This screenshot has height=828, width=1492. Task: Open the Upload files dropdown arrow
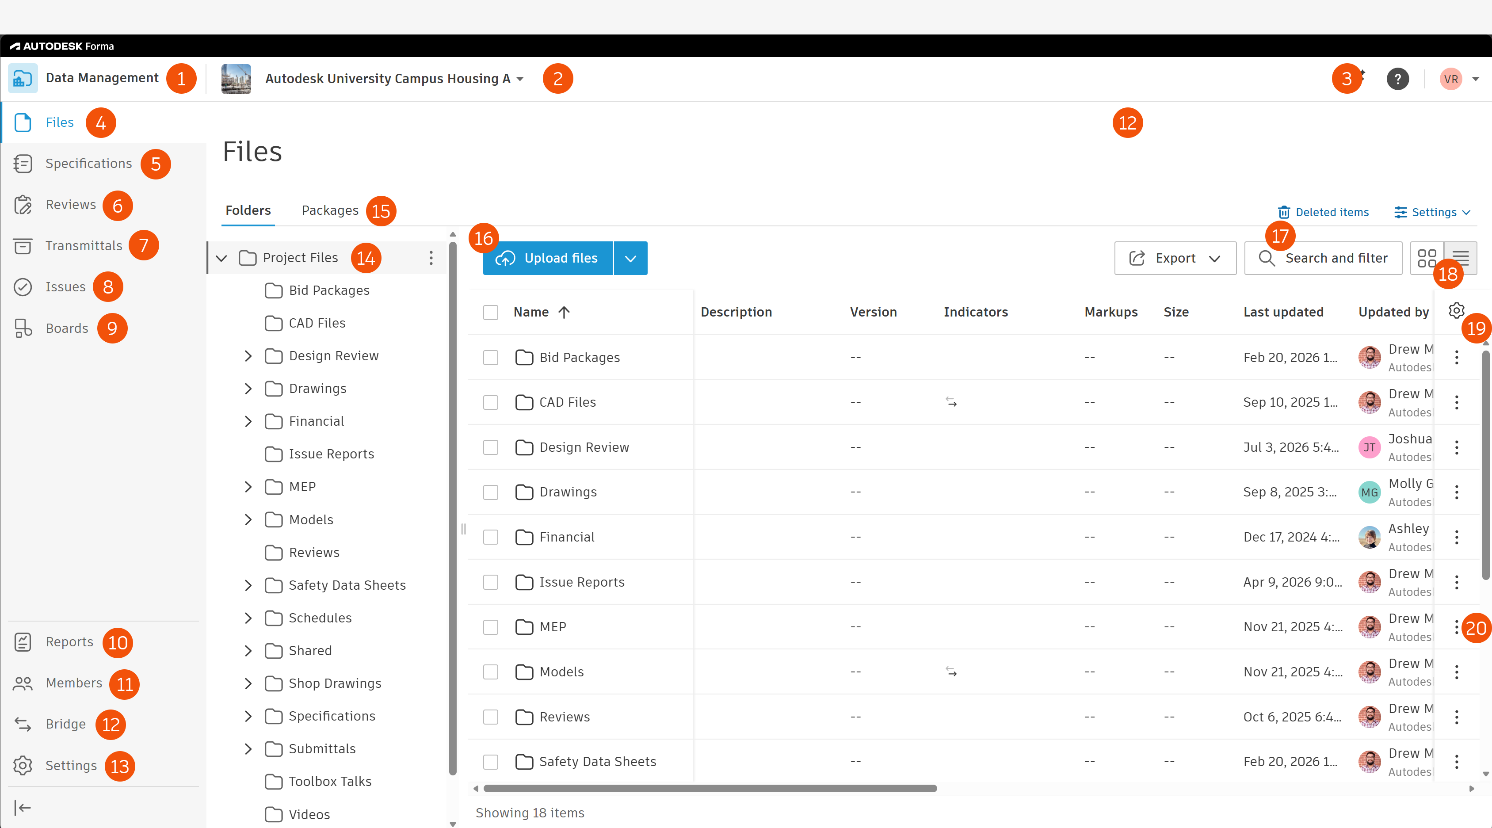(631, 258)
